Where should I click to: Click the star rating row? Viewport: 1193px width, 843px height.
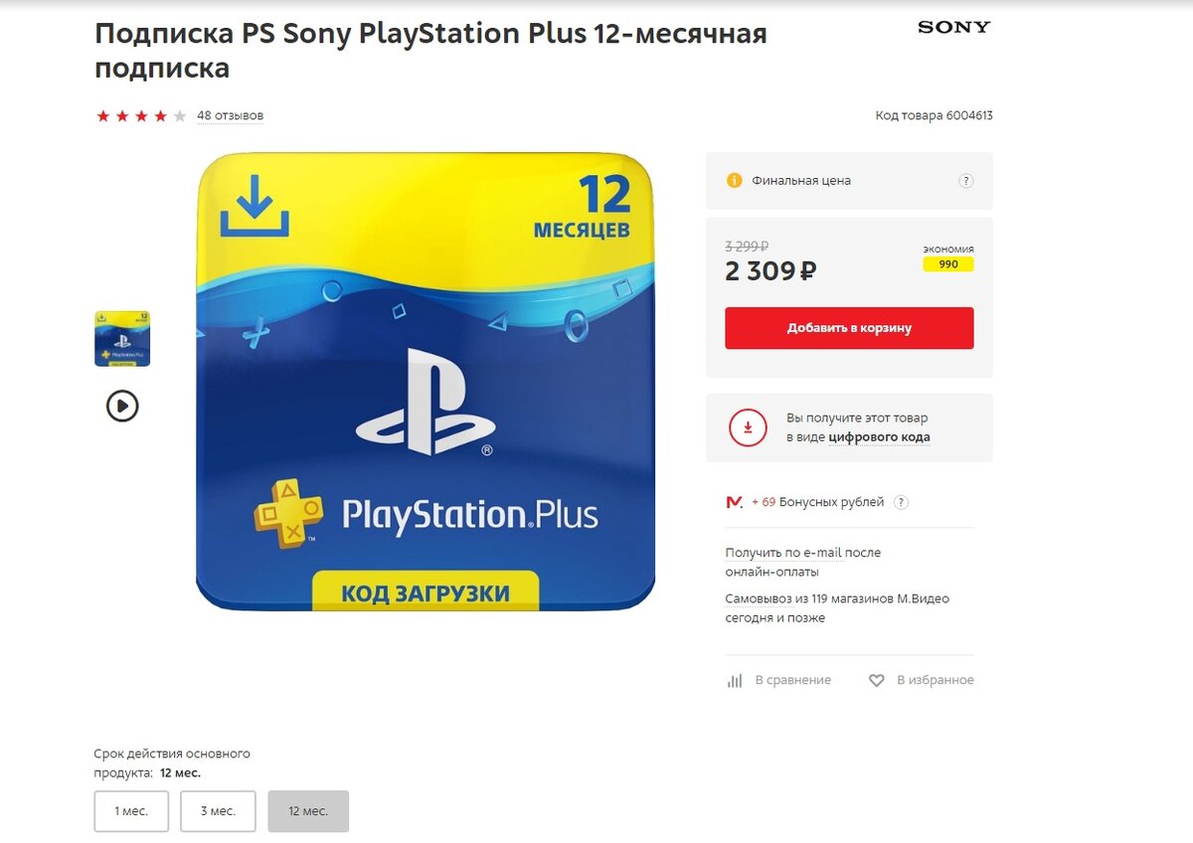point(140,116)
